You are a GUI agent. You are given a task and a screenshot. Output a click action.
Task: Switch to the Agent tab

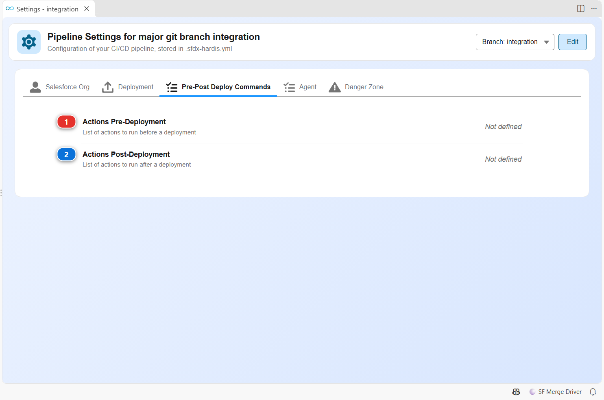tap(300, 87)
